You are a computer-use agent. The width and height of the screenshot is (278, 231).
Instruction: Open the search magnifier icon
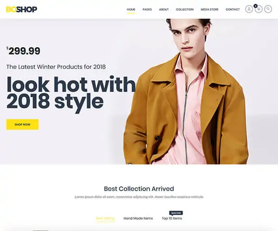pos(268,9)
